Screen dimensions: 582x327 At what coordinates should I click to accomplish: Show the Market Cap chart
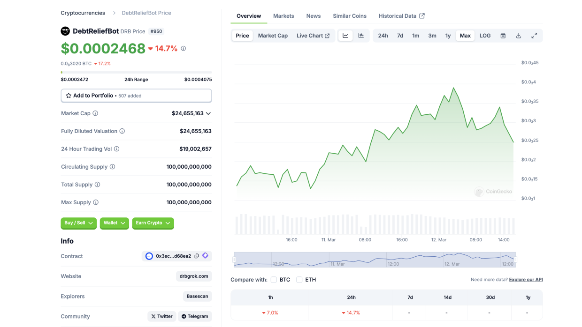click(x=273, y=36)
